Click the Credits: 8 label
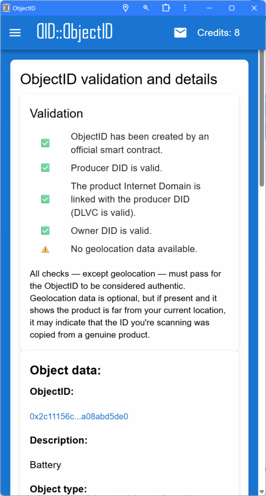The height and width of the screenshot is (496, 266). (218, 32)
